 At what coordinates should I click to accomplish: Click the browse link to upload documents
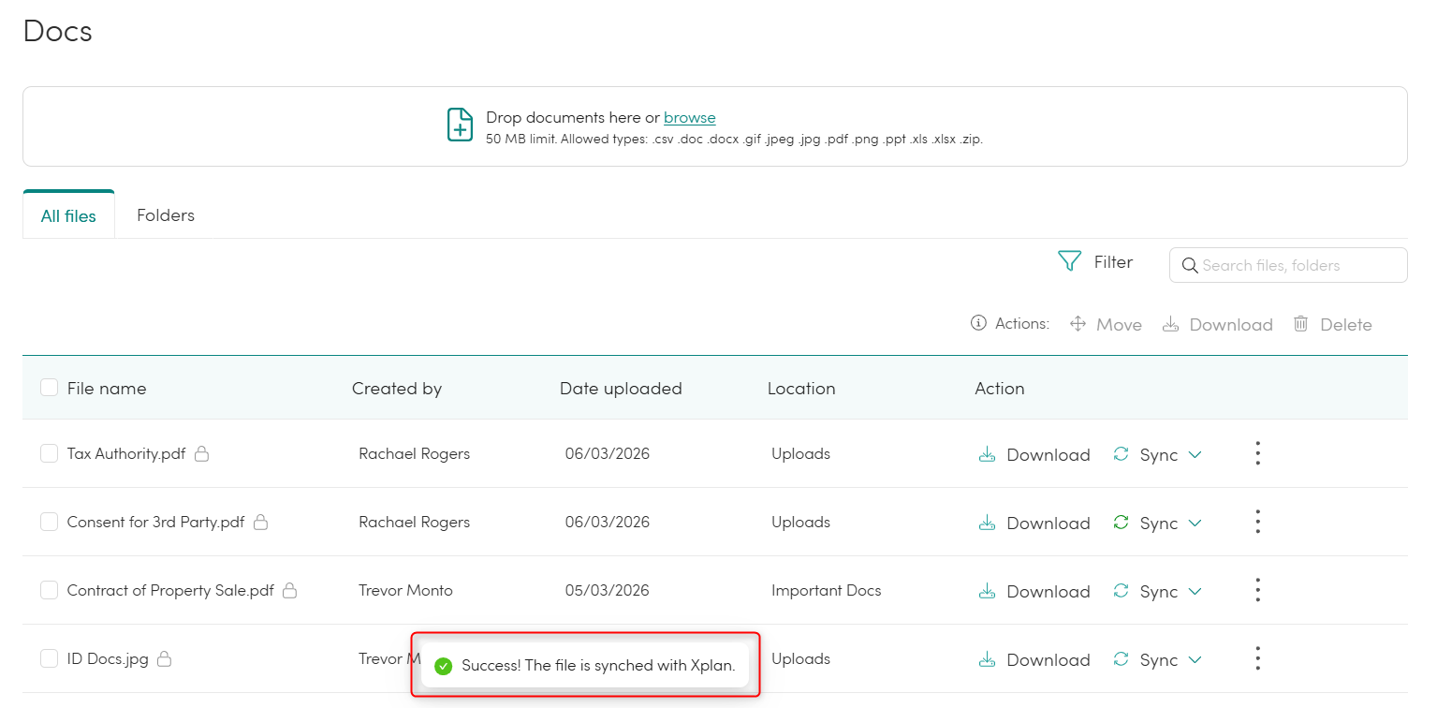pyautogui.click(x=689, y=118)
